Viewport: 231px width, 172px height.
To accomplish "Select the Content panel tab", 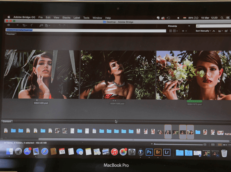I will [x=7, y=122].
